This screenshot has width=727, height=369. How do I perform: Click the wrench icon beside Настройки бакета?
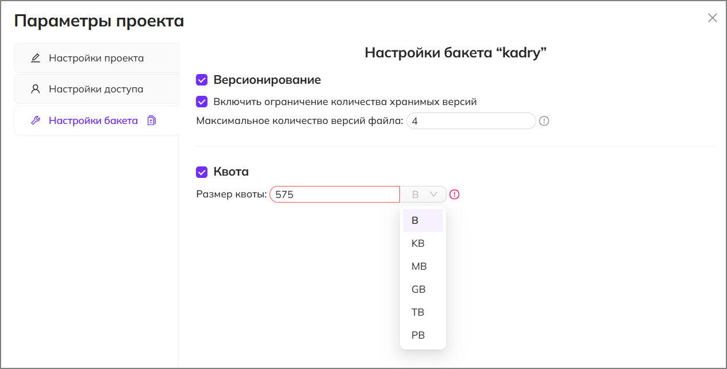click(x=36, y=121)
